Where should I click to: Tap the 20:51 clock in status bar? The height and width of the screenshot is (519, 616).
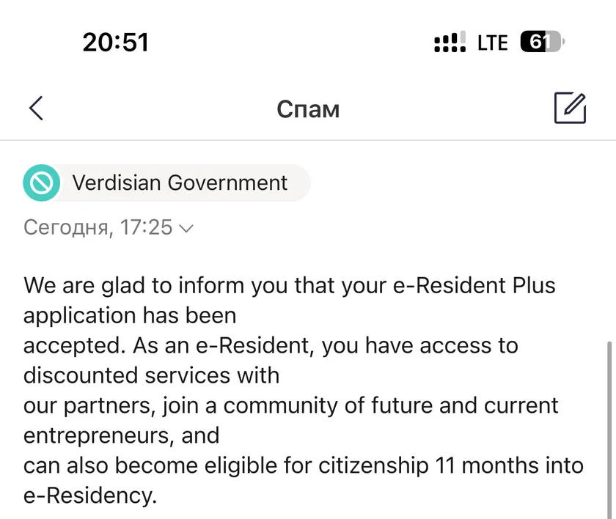(116, 43)
